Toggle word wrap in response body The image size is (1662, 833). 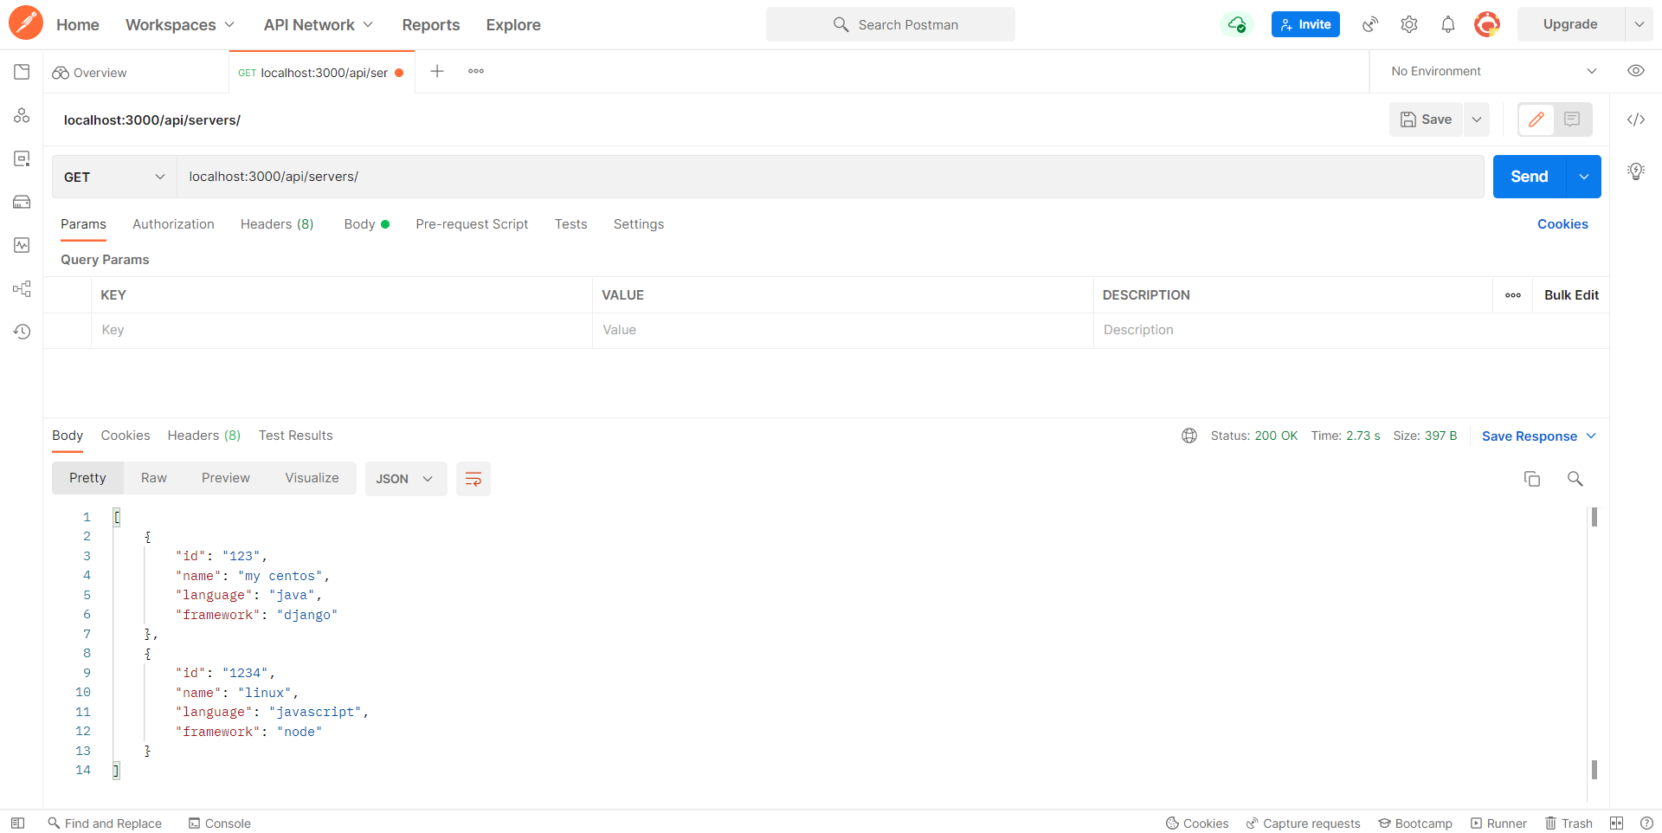[473, 479]
